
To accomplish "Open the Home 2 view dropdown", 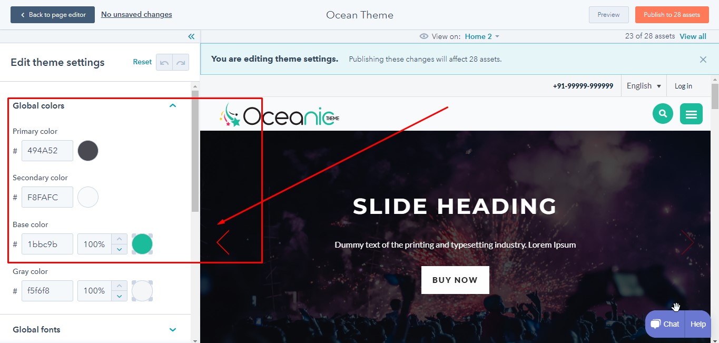I will pyautogui.click(x=481, y=36).
